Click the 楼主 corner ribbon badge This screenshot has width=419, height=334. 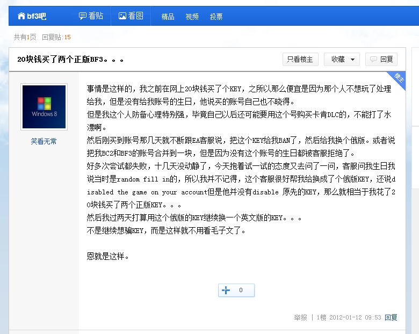click(x=399, y=79)
